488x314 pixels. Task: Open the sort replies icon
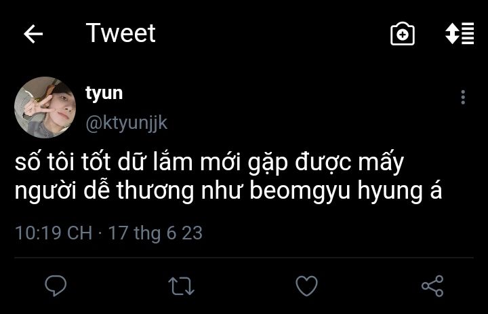[x=459, y=34]
